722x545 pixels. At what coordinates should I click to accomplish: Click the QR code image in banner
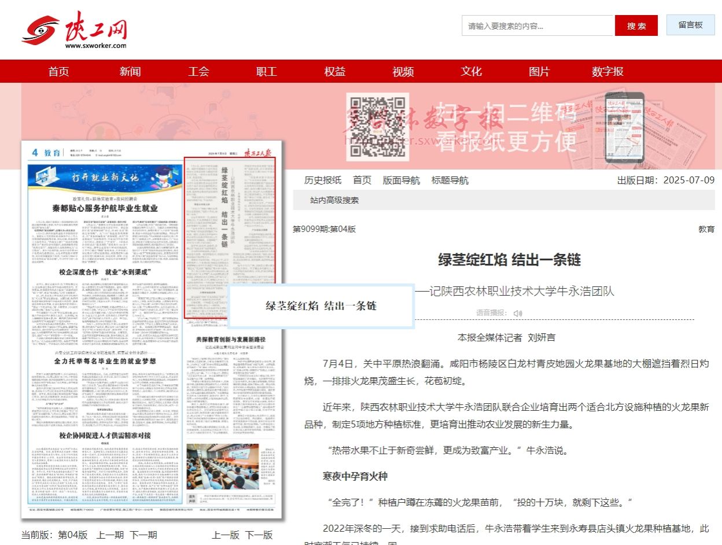pos(377,126)
